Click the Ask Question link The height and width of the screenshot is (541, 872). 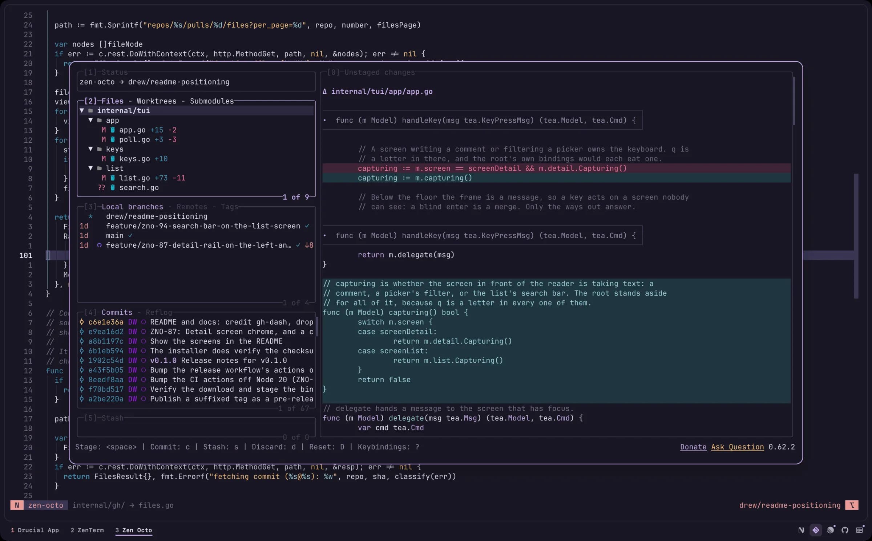point(738,447)
